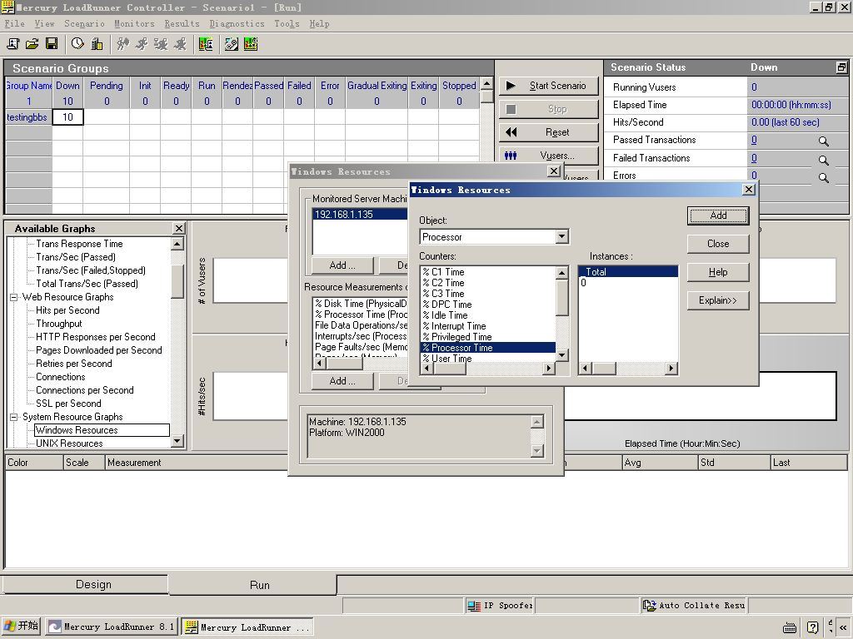Select Trans Response Time graph
853x639 pixels.
pyautogui.click(x=79, y=244)
